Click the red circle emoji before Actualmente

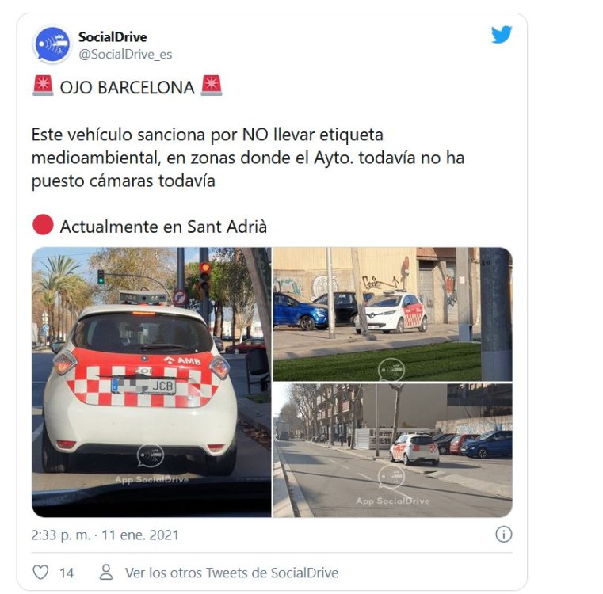coord(43,224)
